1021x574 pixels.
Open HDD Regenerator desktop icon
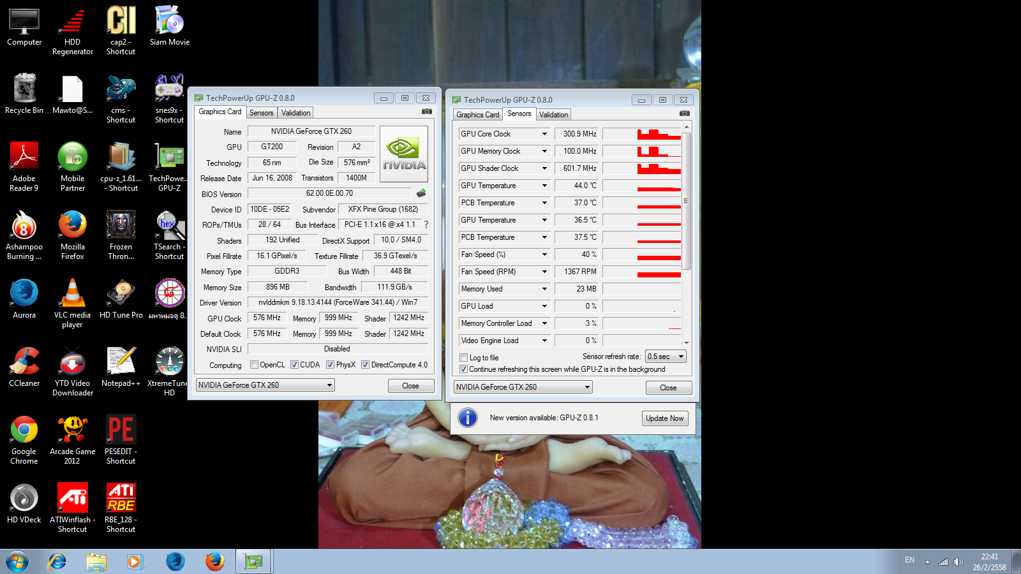click(x=73, y=32)
